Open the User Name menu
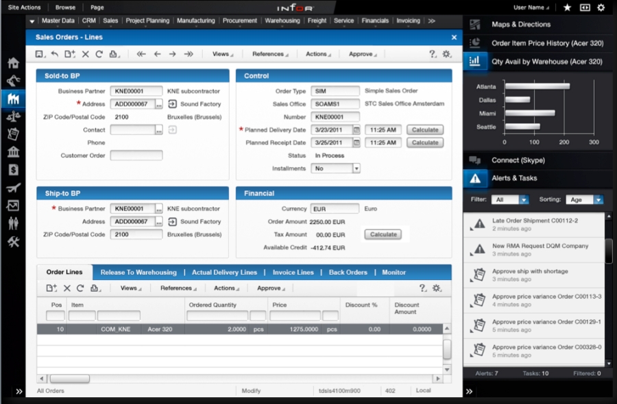Viewport: 617px width, 404px height. [x=531, y=8]
